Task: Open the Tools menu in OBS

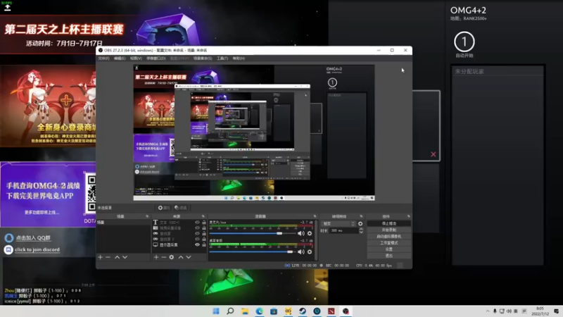Action: pos(222,58)
